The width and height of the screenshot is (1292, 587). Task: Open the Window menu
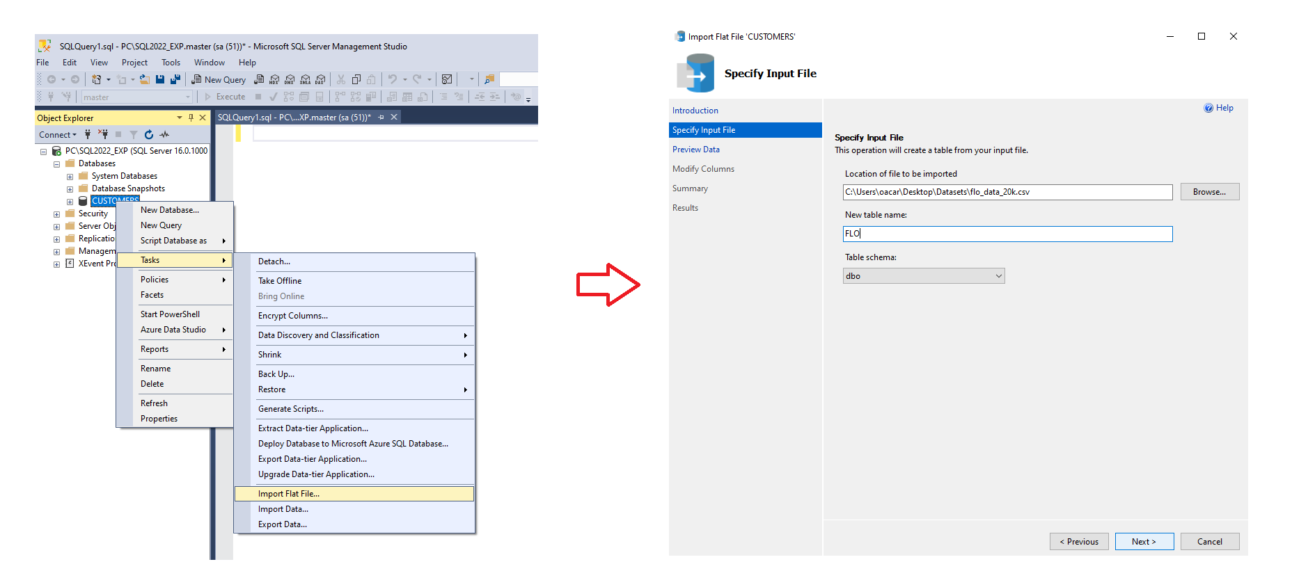[x=210, y=63]
